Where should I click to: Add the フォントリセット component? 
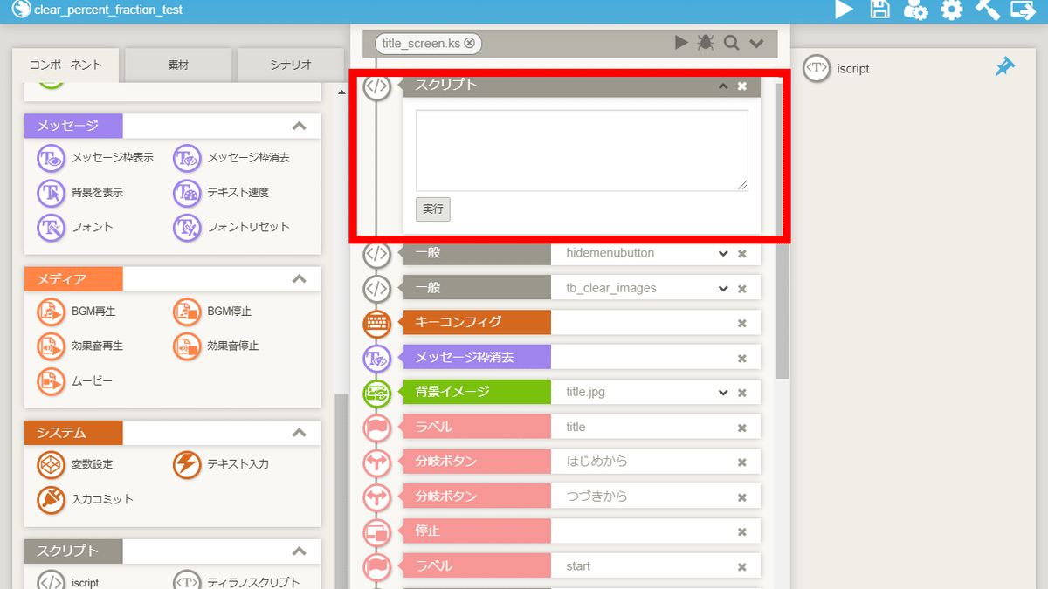tap(231, 227)
